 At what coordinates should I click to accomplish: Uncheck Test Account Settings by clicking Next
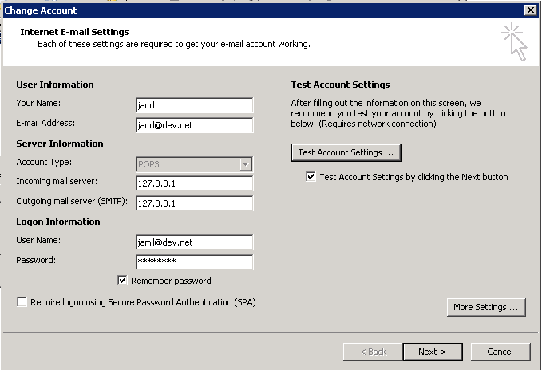[311, 177]
